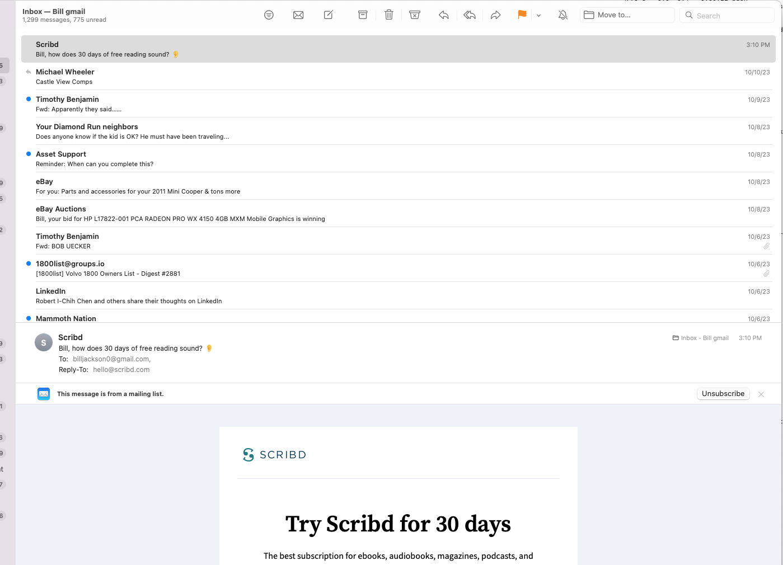Click the Inbox — Bill gmail title
Viewport: 783px width, 565px height.
(x=54, y=11)
